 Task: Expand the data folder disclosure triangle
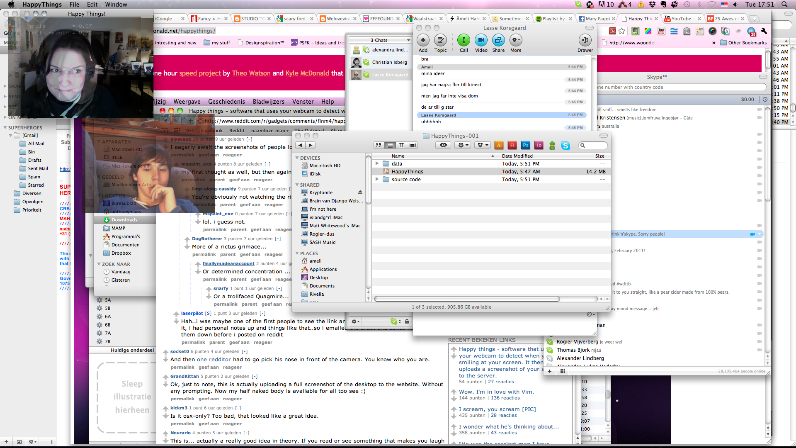[x=377, y=163]
